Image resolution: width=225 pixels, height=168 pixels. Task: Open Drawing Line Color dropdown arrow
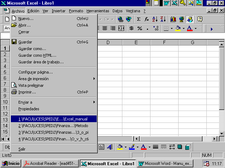(137, 147)
